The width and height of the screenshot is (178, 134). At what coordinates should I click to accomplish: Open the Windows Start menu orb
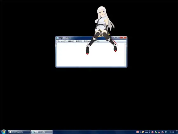[x=3, y=132]
